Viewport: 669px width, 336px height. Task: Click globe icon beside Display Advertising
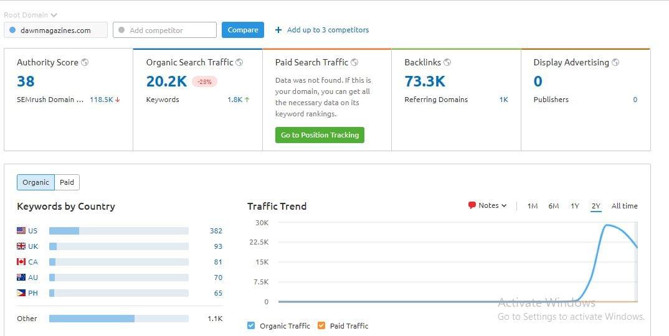pos(615,62)
